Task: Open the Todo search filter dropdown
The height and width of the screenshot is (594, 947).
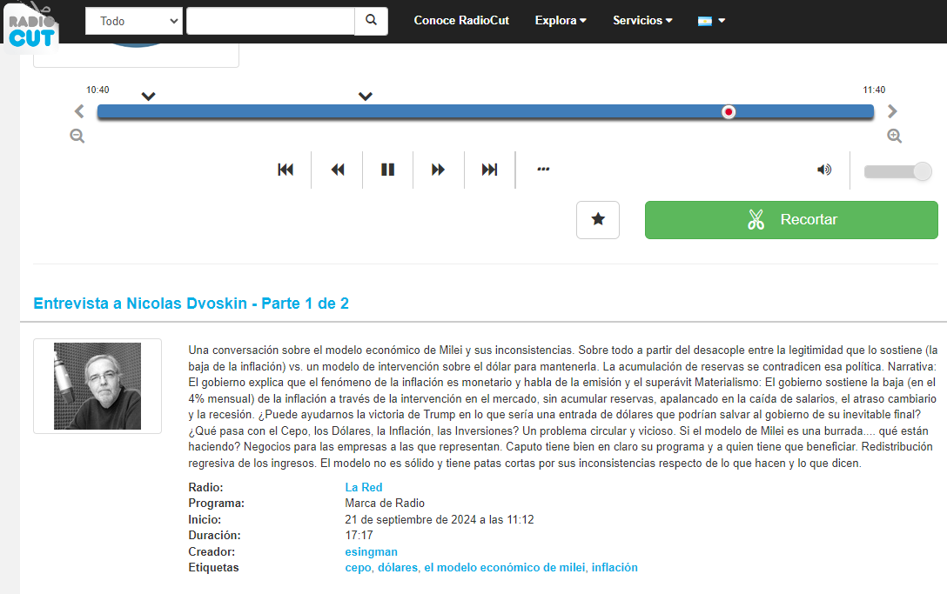Action: [134, 21]
